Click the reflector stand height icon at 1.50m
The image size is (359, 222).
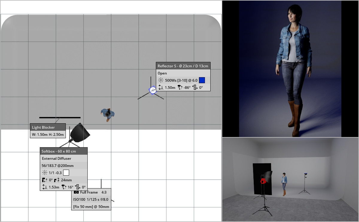(161, 88)
